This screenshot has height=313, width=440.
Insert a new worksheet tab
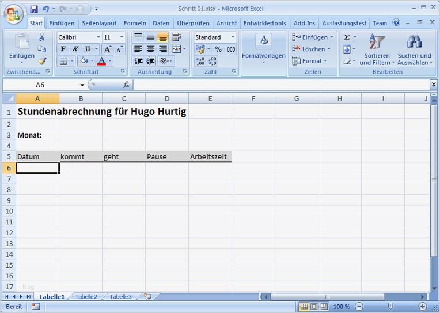click(147, 296)
